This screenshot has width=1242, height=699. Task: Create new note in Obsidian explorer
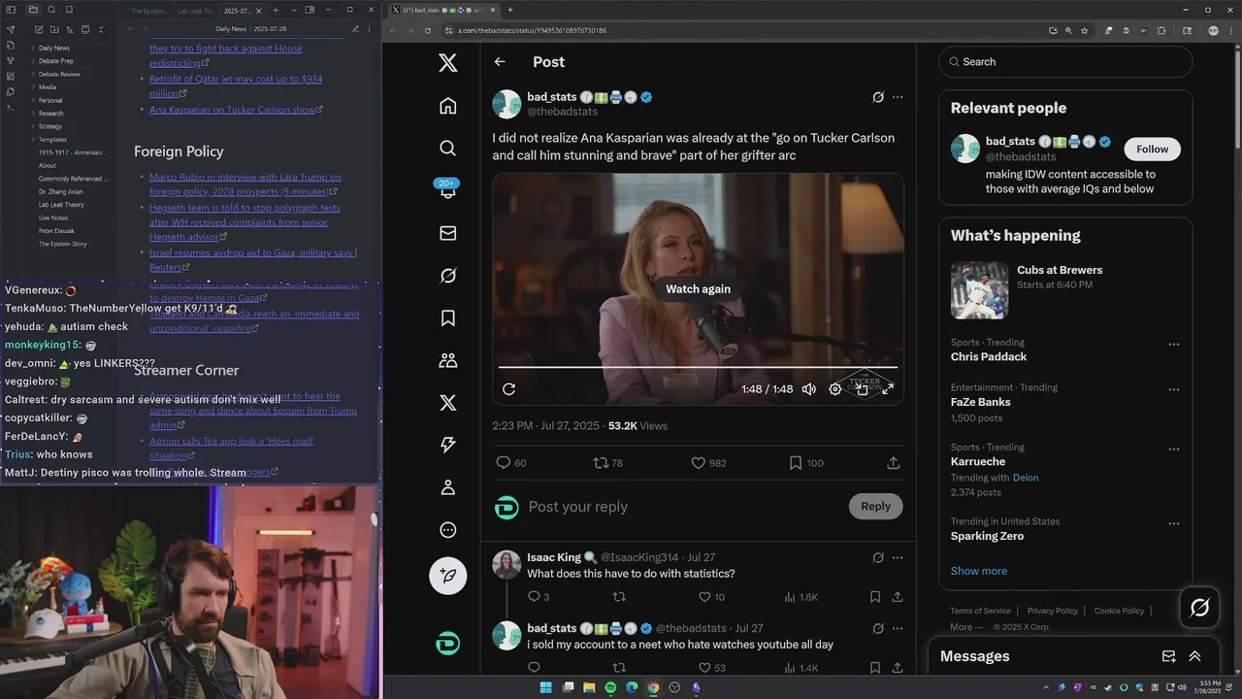tap(39, 30)
